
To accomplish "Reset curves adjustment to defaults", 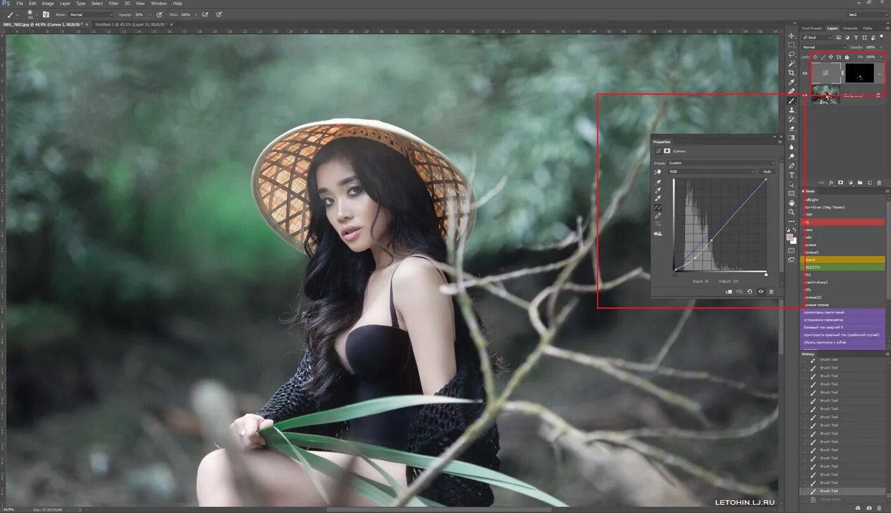I will [750, 292].
